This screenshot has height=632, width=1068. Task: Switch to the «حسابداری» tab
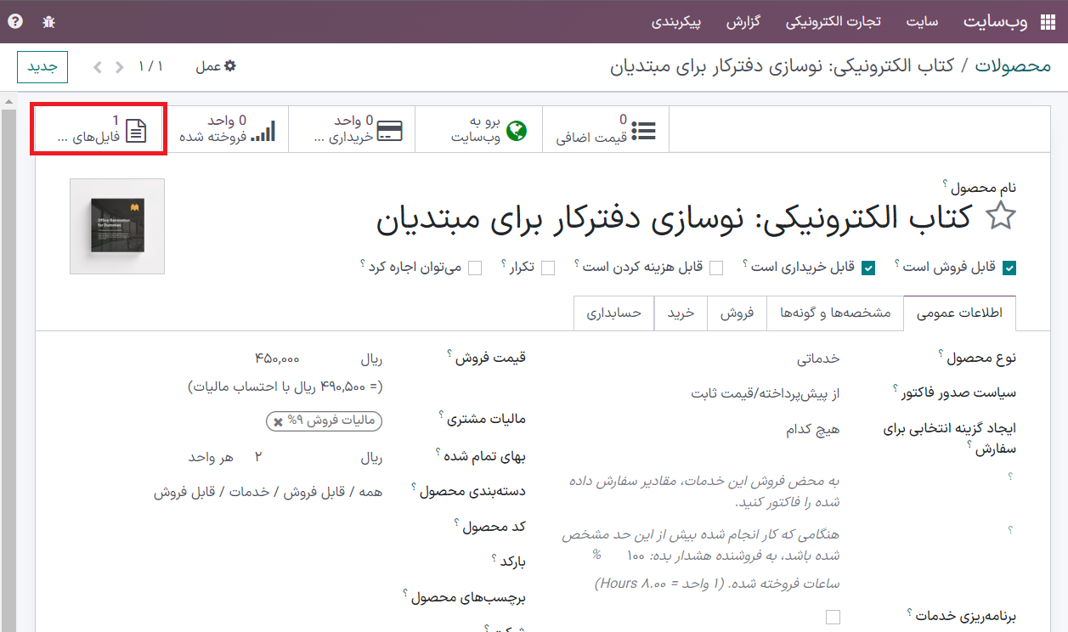[613, 313]
